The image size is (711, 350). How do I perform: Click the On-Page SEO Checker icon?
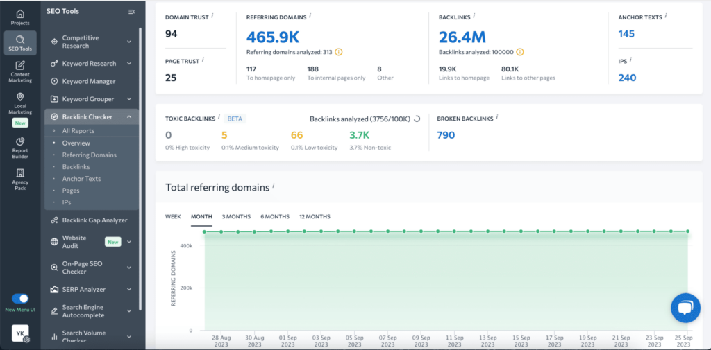click(54, 268)
